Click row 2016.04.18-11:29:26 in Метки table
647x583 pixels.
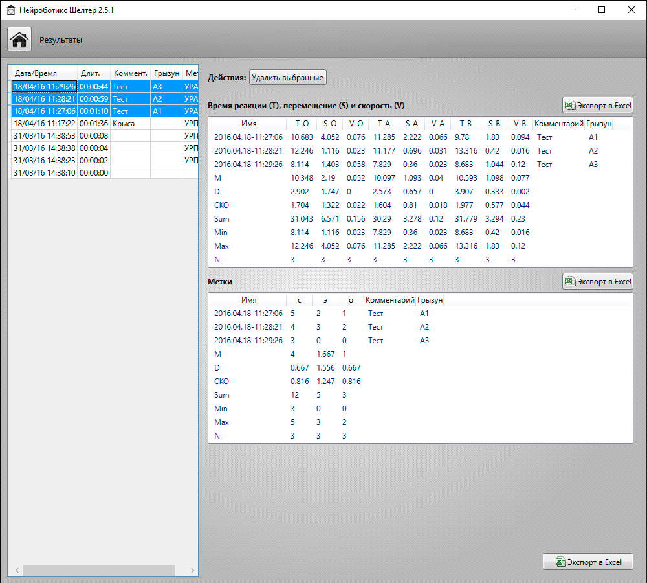click(421, 341)
